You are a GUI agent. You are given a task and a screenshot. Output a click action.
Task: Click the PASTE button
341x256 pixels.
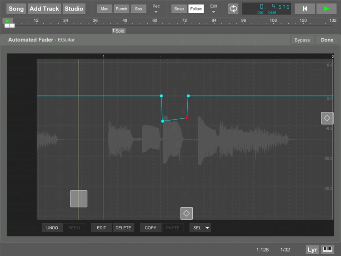[173, 228]
